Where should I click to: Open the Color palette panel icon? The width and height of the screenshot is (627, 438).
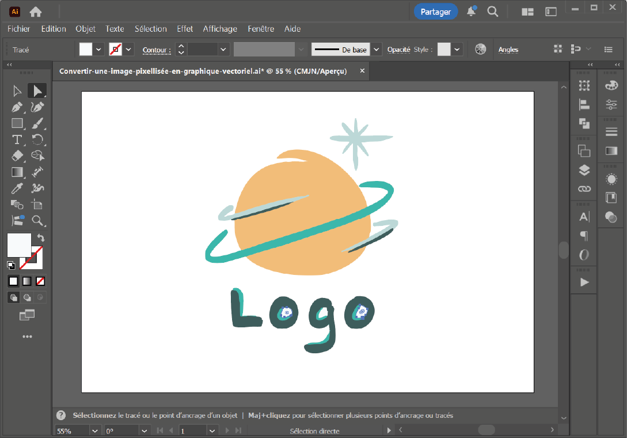click(x=611, y=85)
